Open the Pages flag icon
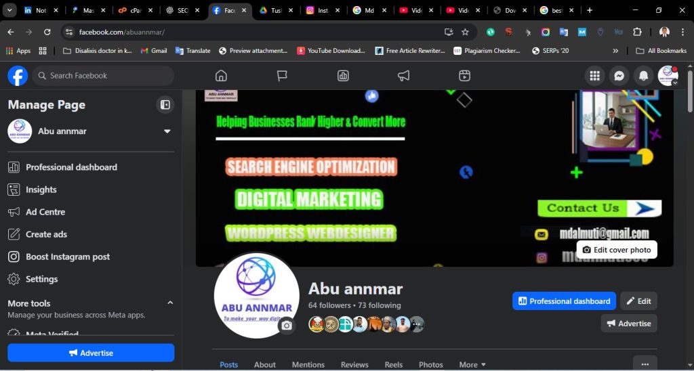 point(282,76)
